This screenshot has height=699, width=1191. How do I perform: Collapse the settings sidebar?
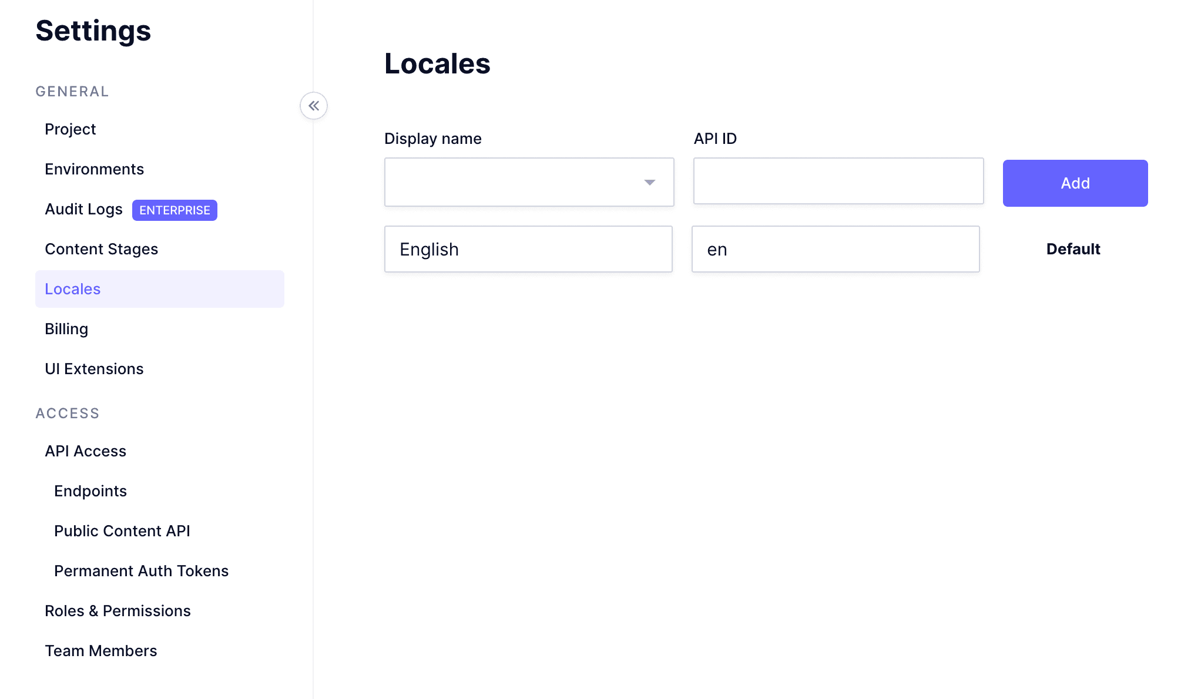tap(314, 106)
